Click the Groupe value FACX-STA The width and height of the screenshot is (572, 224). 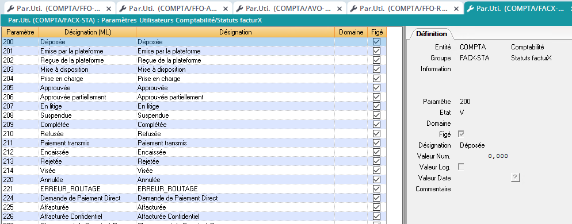[475, 58]
